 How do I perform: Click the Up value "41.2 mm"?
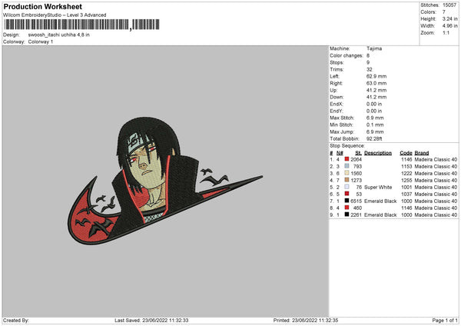[x=376, y=90]
